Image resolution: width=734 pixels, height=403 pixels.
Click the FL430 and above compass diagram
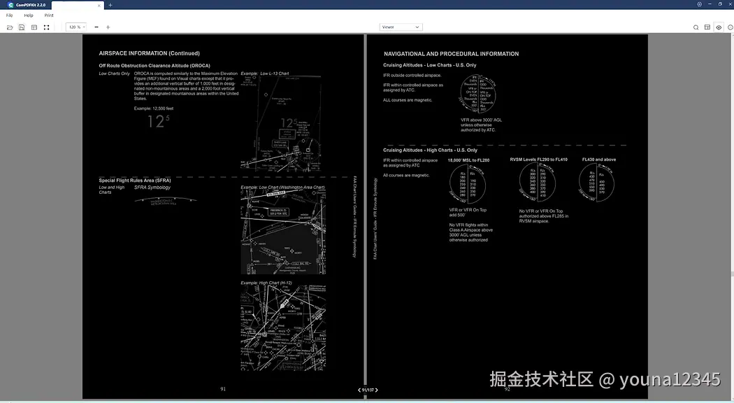pyautogui.click(x=596, y=182)
